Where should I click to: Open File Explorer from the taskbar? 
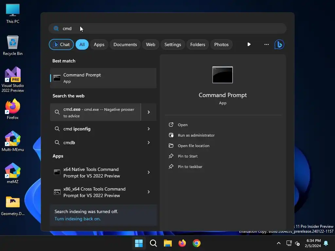[x=168, y=243]
